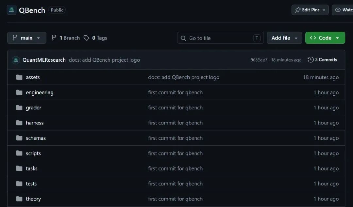Expand the Edit Pins dropdown arrow
The image size is (353, 207).
pyautogui.click(x=324, y=10)
